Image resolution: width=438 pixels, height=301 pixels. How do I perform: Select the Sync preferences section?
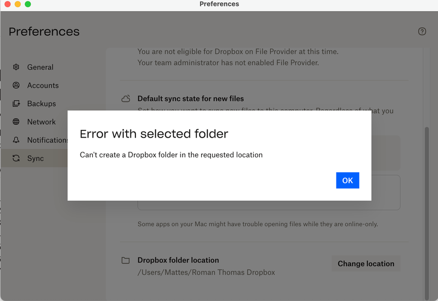pos(36,158)
